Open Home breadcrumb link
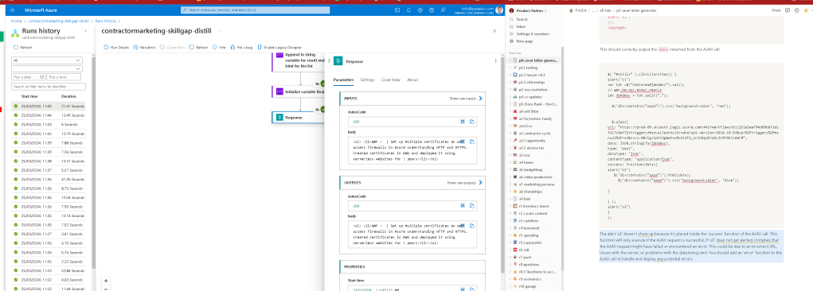Screen dimensions: 813x291 click(x=16, y=21)
